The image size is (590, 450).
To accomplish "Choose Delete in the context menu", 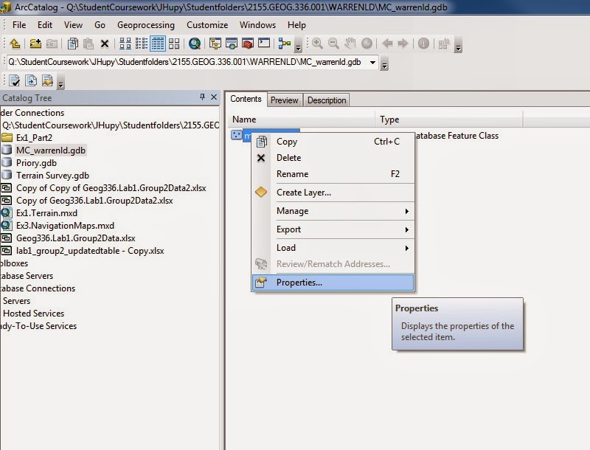I will 333,158.
